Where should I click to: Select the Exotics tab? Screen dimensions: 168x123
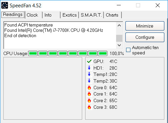point(70,15)
